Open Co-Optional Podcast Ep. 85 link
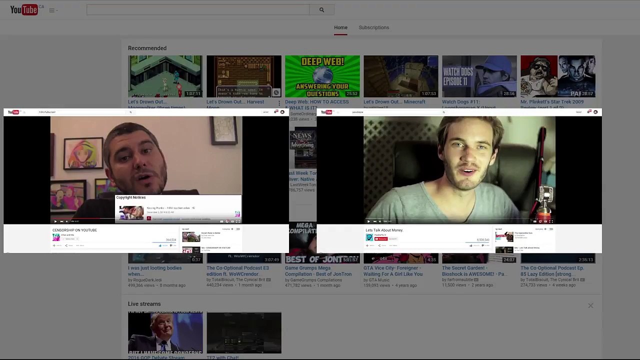The image size is (640, 360). (552, 271)
